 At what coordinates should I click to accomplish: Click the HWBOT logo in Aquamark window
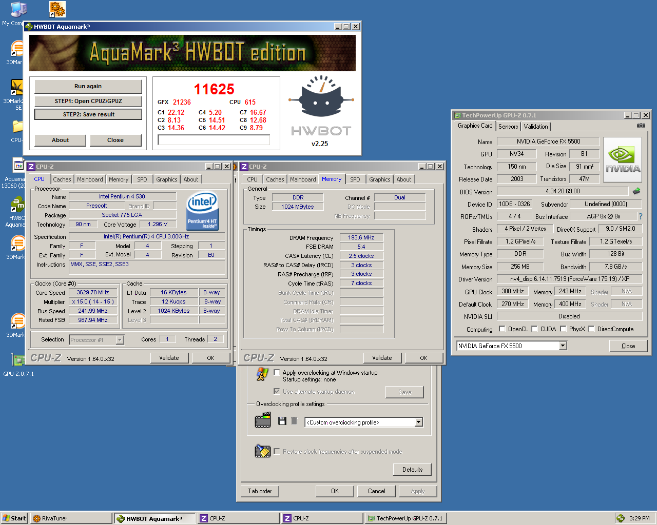tap(321, 106)
